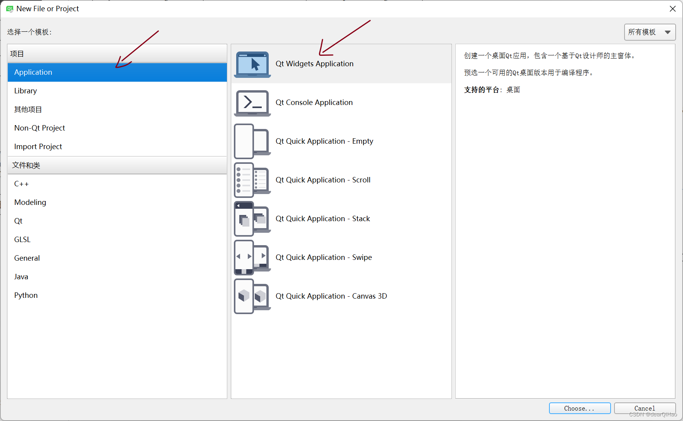Image resolution: width=683 pixels, height=421 pixels.
Task: Click the Qt Widgets Application label
Action: pyautogui.click(x=314, y=64)
